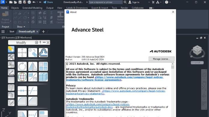Click the plus new drawing tab button
The height and width of the screenshot is (117, 209).
(43, 31)
